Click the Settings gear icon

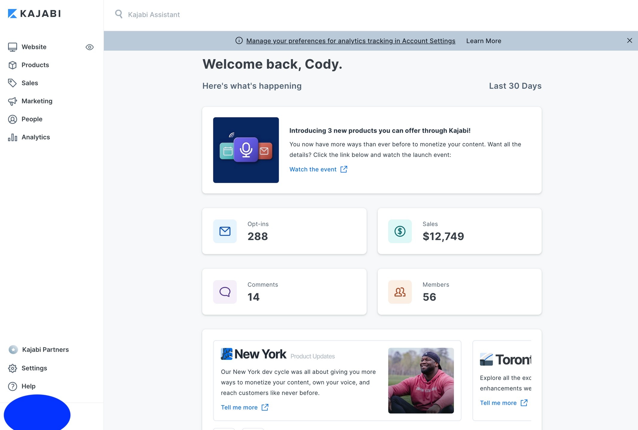(x=12, y=368)
